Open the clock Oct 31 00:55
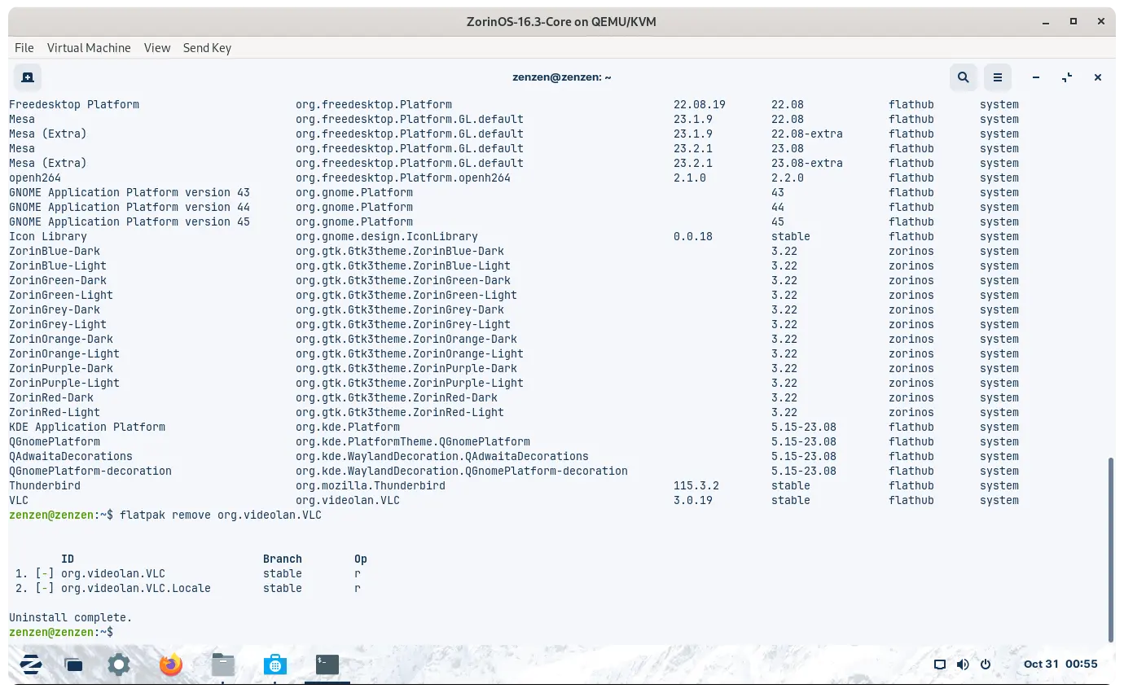 (x=1060, y=664)
